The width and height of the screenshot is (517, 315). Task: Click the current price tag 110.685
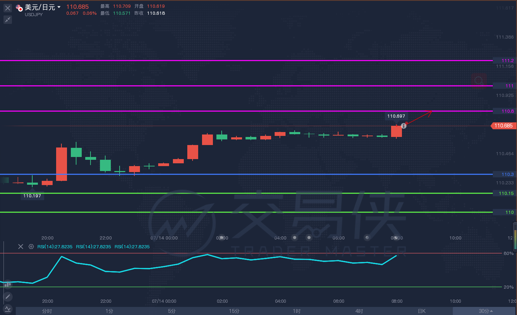[503, 126]
